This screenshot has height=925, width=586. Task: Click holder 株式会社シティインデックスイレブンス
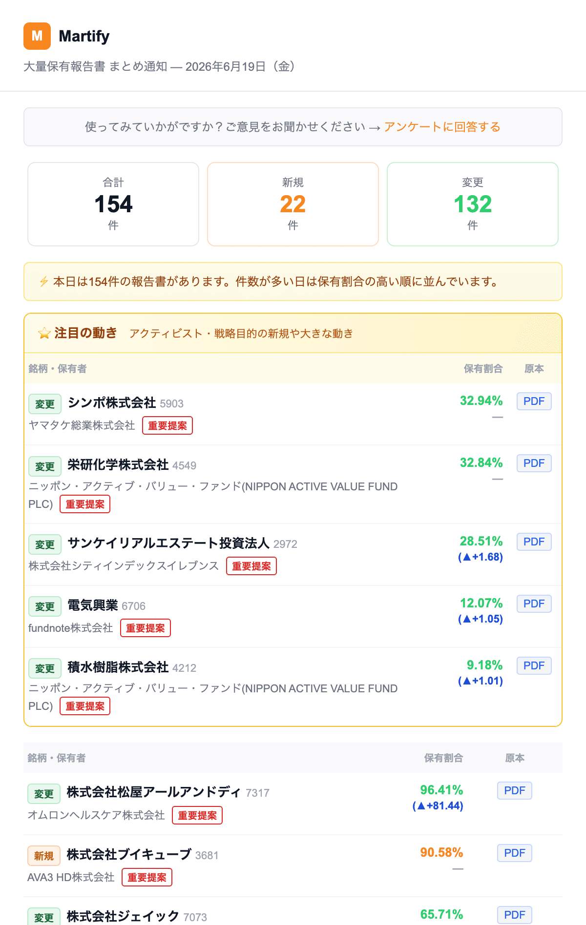(x=124, y=566)
